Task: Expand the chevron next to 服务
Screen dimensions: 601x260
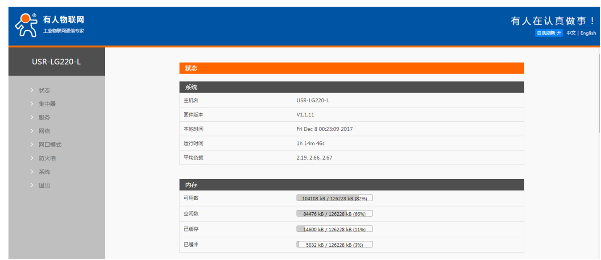Action: tap(32, 117)
